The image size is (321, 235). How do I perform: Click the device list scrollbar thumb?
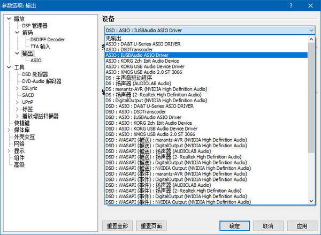[x=311, y=97]
